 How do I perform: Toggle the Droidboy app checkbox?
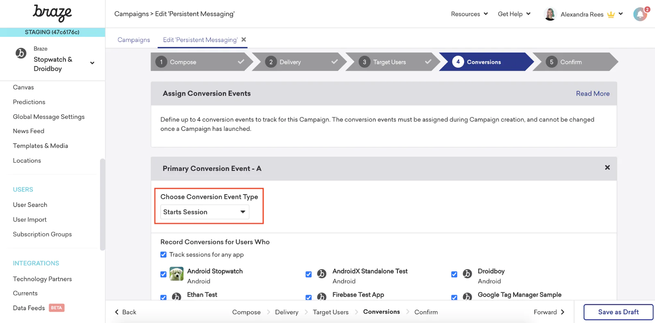454,274
